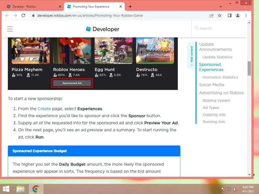The image size is (259, 194).
Task: Click the address bar URL
Action: [90, 15]
